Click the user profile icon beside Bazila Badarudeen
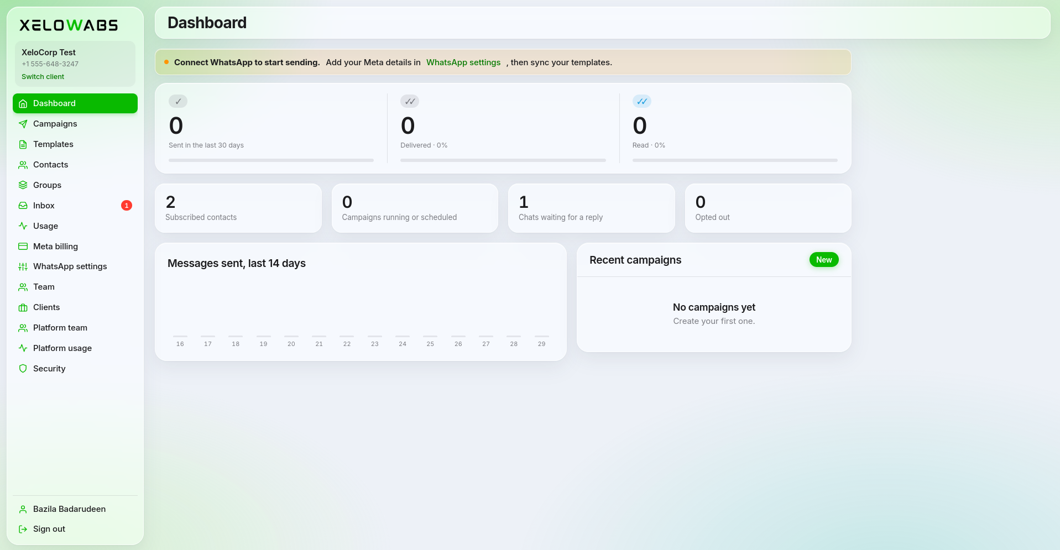This screenshot has width=1060, height=550. [x=23, y=509]
